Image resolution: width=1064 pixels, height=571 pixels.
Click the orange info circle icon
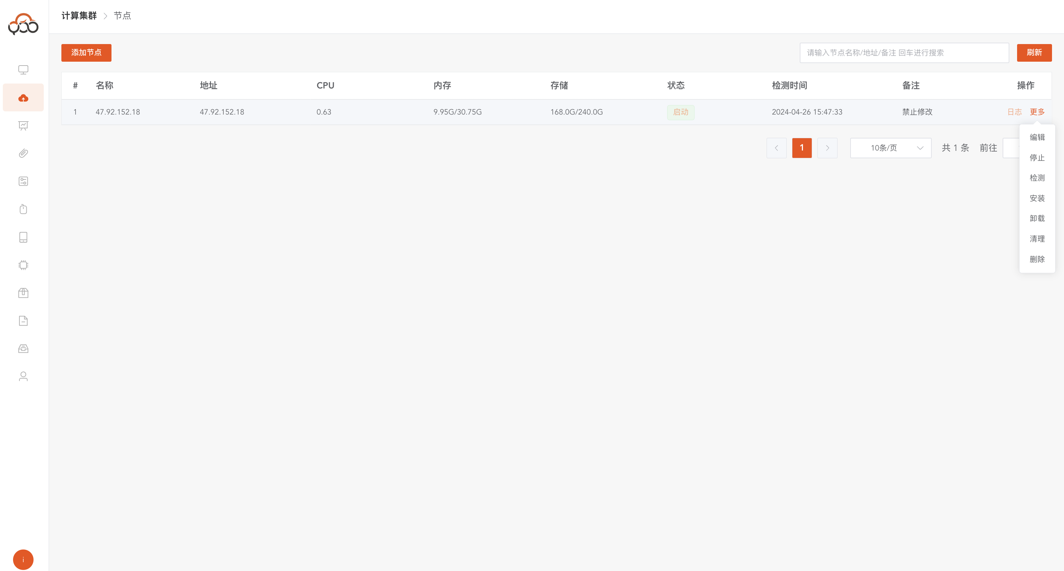point(23,559)
